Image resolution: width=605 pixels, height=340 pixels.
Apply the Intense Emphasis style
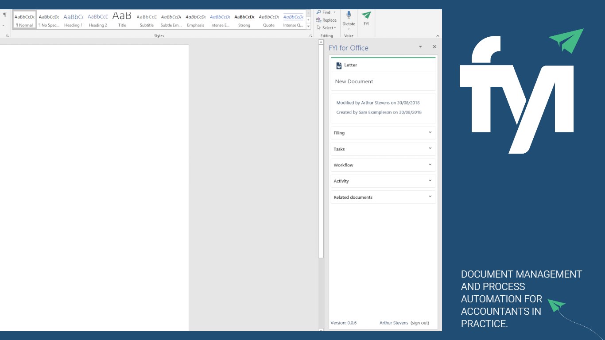pyautogui.click(x=220, y=20)
